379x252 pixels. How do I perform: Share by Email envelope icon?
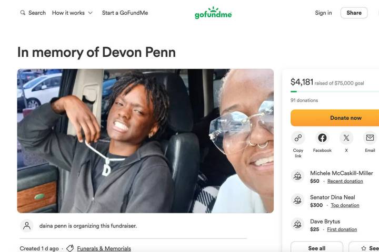[370, 138]
